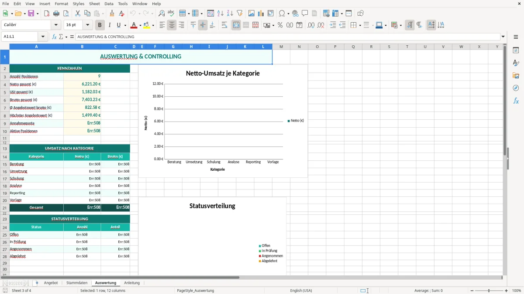
Task: Click the Insert Hyperlink globe icon
Action: (x=295, y=14)
